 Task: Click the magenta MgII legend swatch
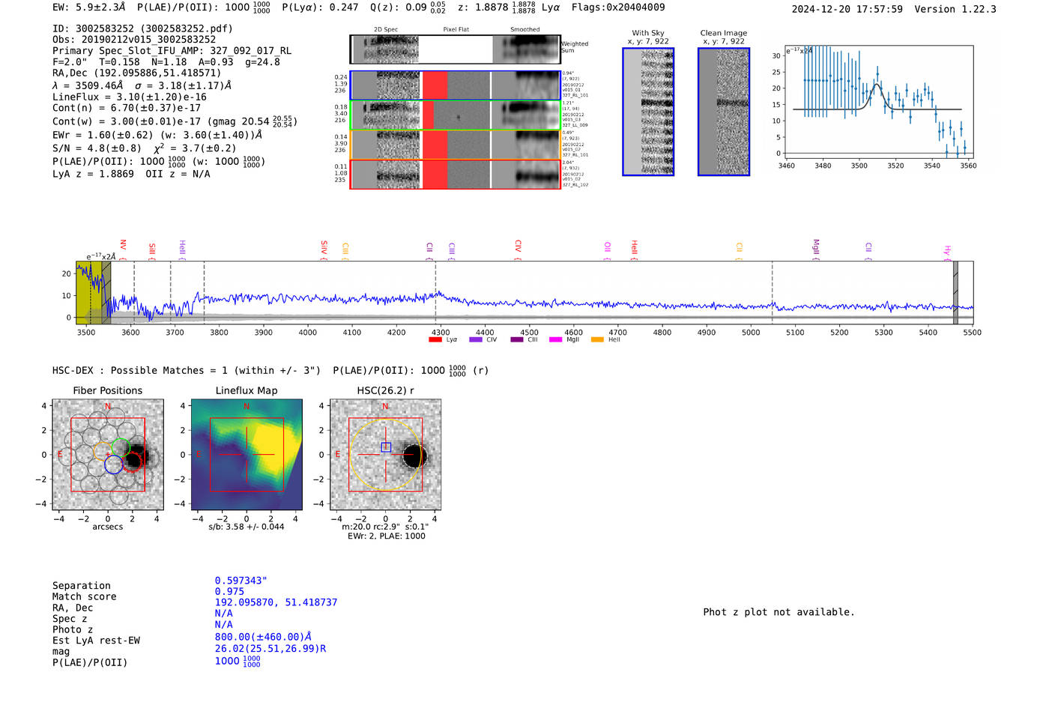556,340
